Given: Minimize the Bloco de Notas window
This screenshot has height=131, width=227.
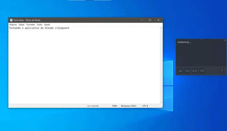Looking at the screenshot, I should pos(142,20).
